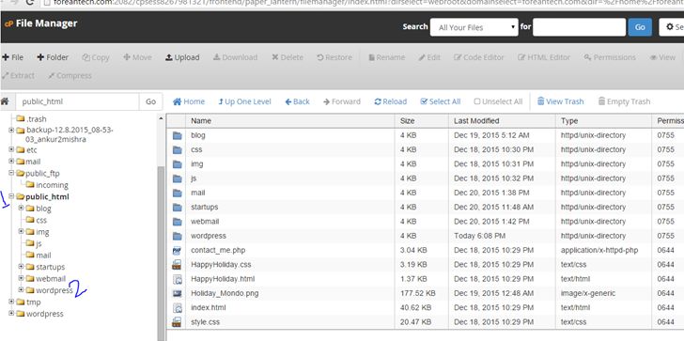Click the Compress toolbar button
The image size is (684, 341).
[x=70, y=75]
